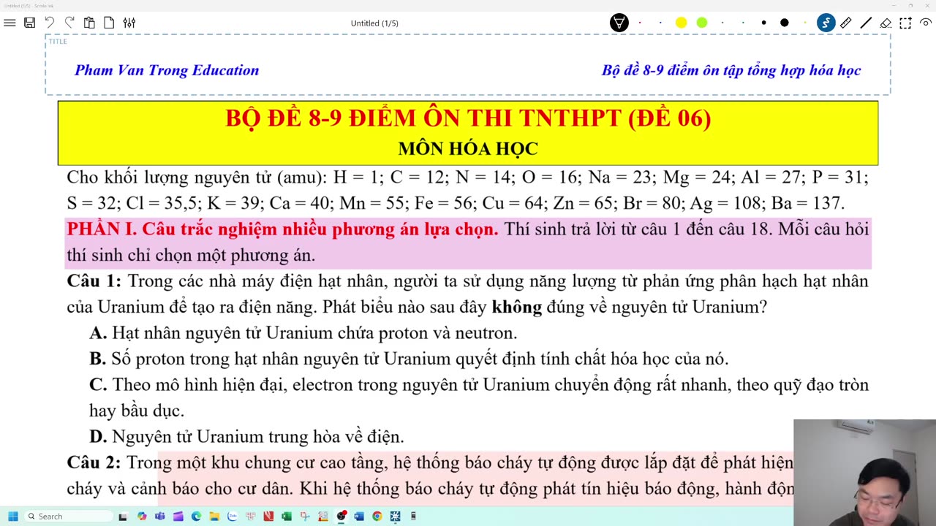Screen dimensions: 936x526
Task: Click the 'Bộ đề 8-9 điểm ôn tập' header text
Action: [731, 70]
